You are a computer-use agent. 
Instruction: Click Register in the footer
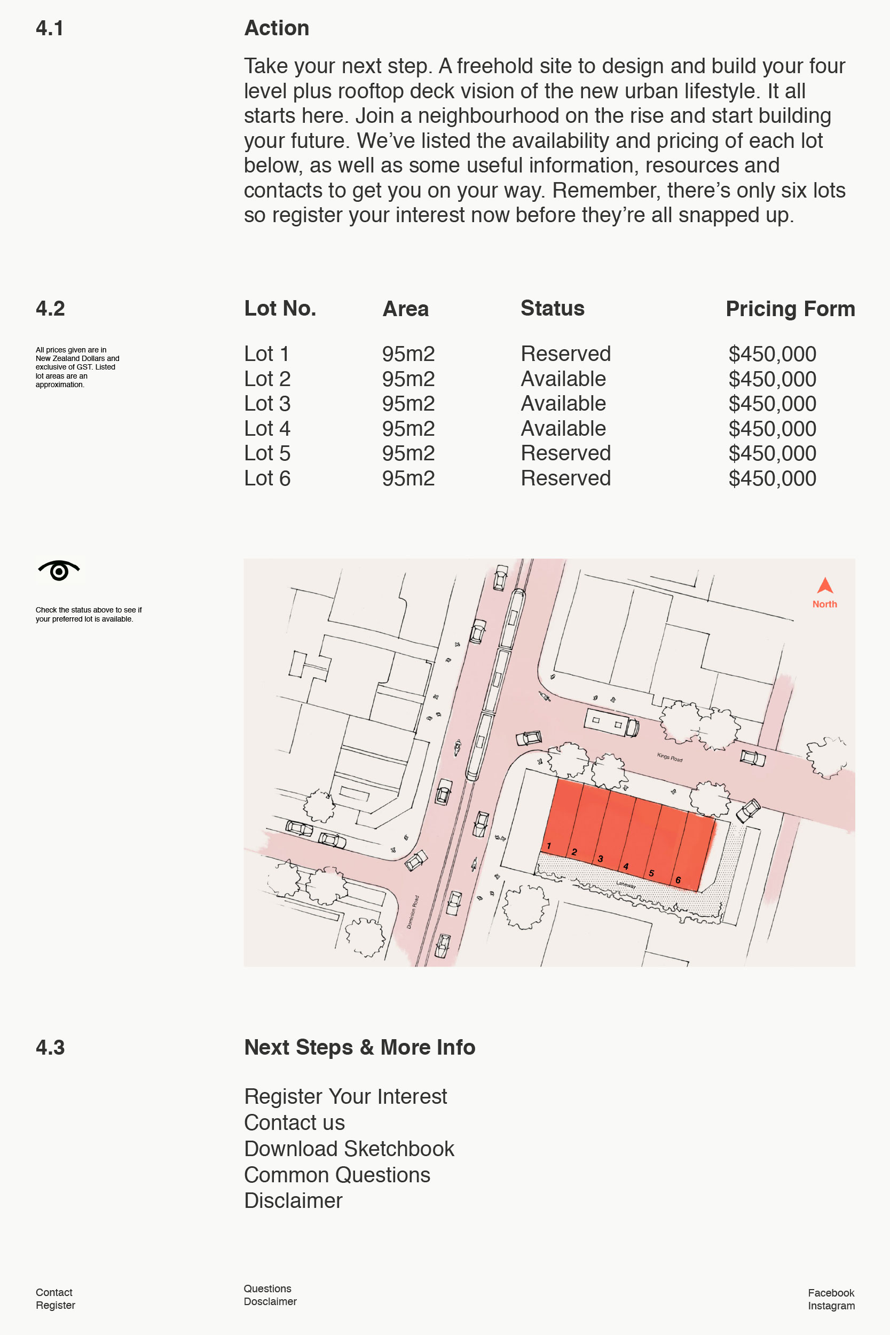click(55, 1305)
